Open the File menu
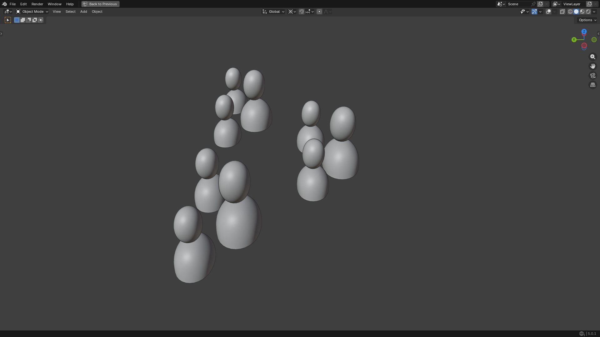600x337 pixels. (12, 4)
